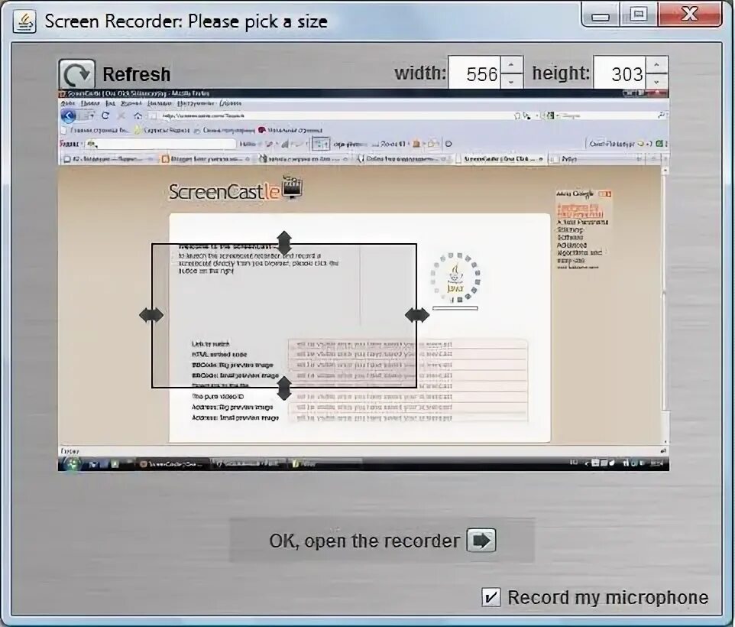735x627 pixels.
Task: Click the Refresh circular arrow icon
Action: pyautogui.click(x=77, y=73)
